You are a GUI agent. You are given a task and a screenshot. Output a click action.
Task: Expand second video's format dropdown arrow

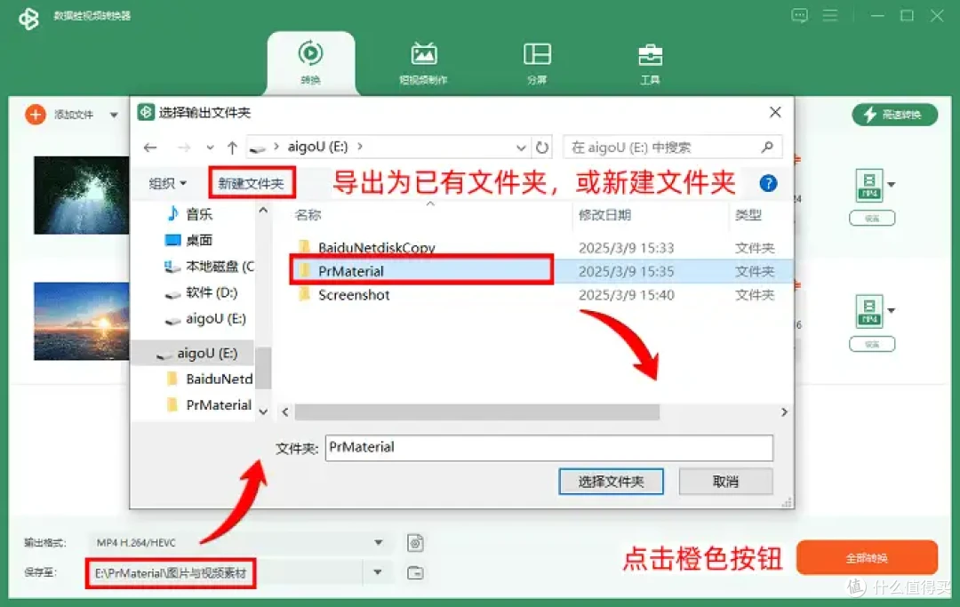(x=892, y=310)
